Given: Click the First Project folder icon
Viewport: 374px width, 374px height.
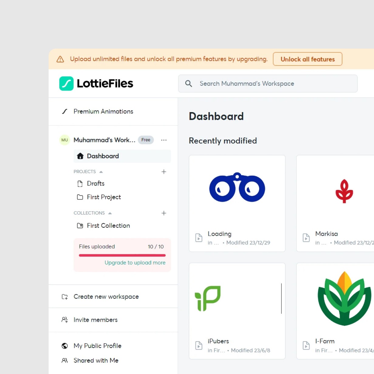Looking at the screenshot, I should point(80,197).
